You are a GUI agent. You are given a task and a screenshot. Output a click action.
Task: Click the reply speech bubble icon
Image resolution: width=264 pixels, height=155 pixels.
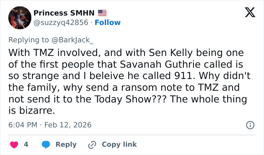pos(46,144)
